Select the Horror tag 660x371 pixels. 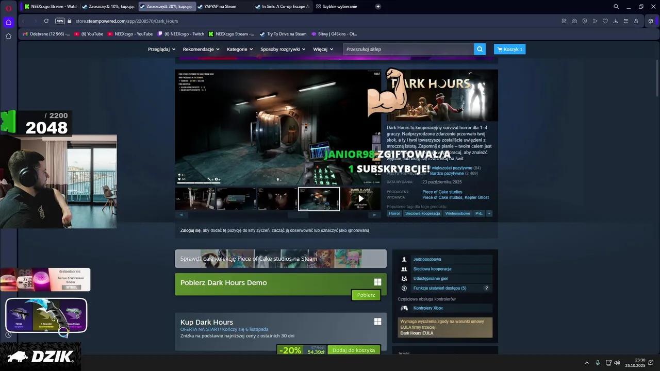(394, 213)
